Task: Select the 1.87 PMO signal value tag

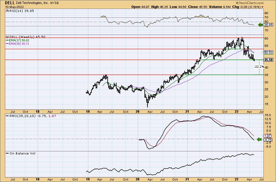Action: point(267,136)
